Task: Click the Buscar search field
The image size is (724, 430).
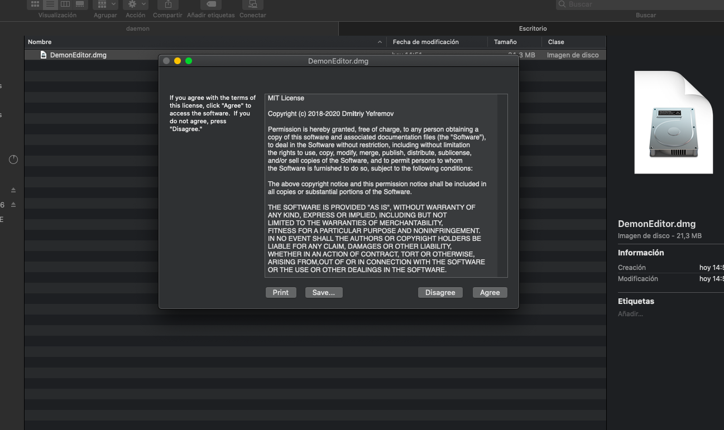Action: (x=642, y=4)
